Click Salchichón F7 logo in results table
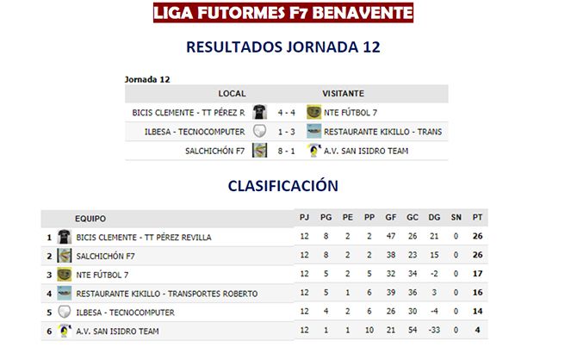Screen dimensions: 577x353 259,151
